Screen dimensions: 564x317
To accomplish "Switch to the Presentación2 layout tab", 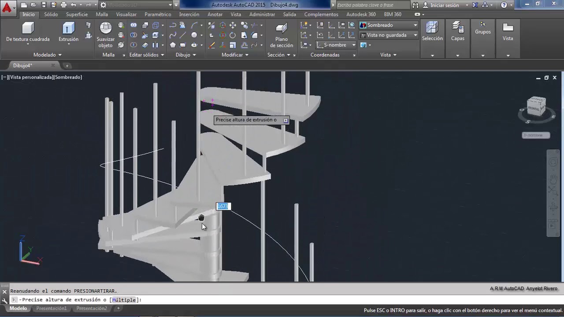I will [91, 309].
